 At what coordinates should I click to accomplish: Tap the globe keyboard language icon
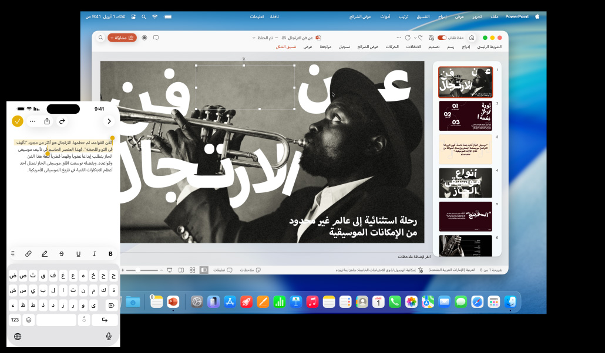tap(18, 336)
